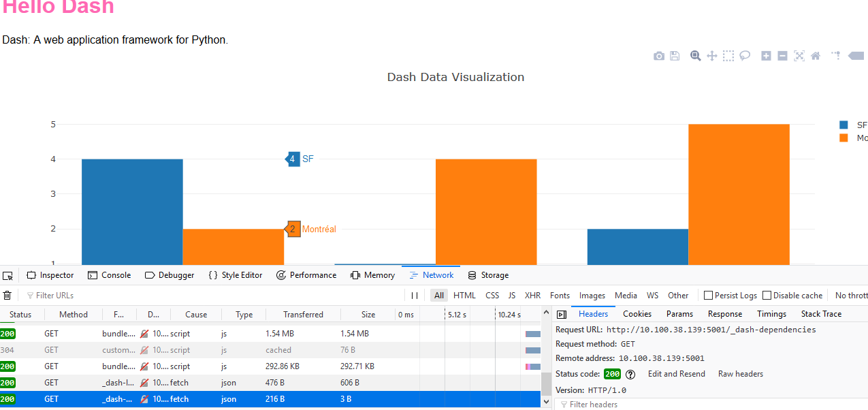
Task: Enable the Disable cache checkbox
Action: pos(767,296)
